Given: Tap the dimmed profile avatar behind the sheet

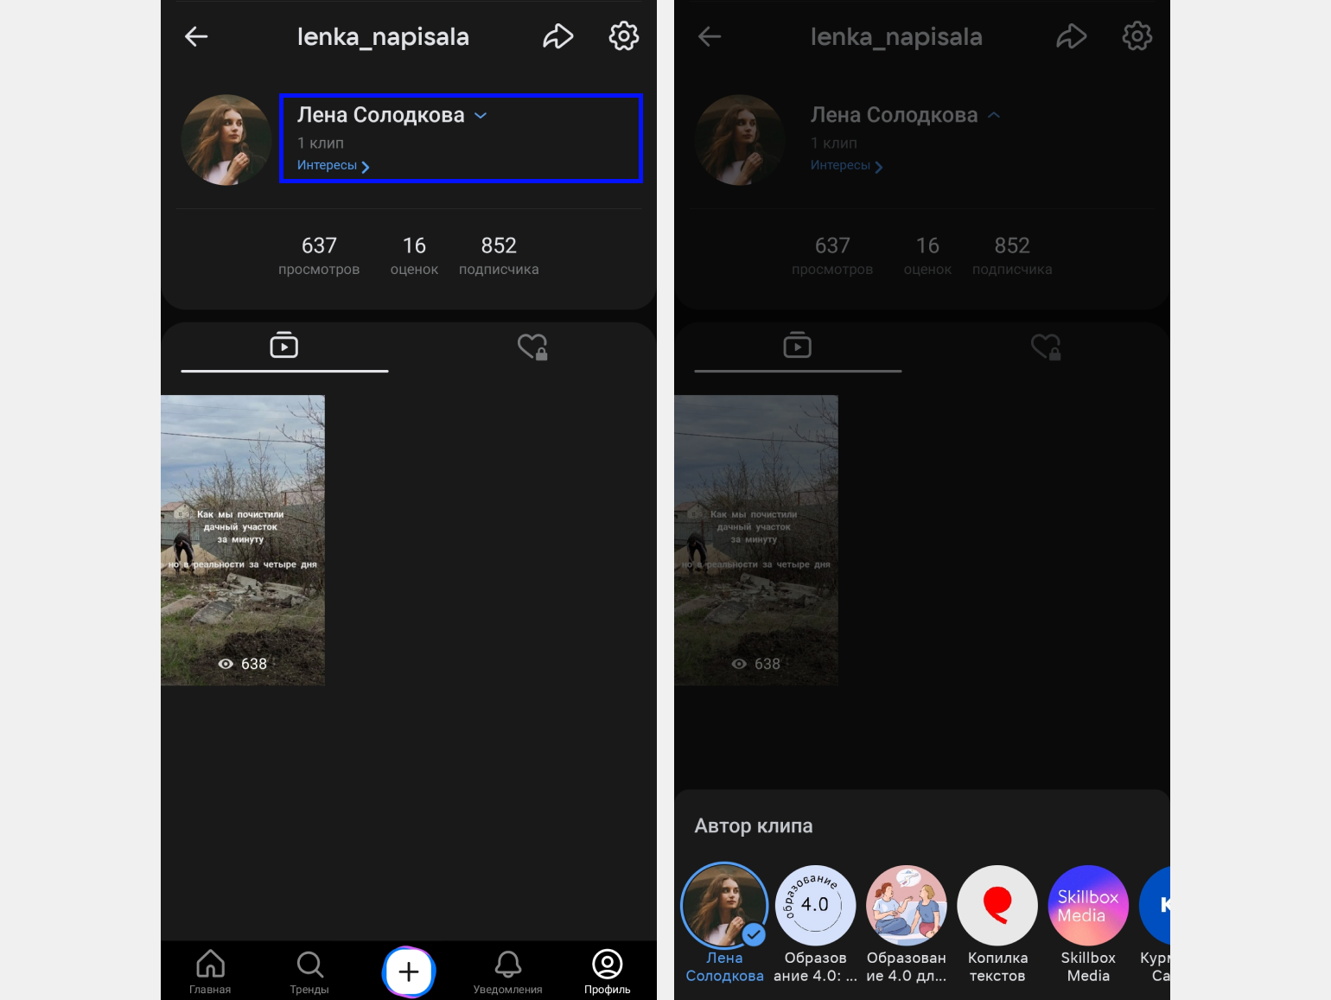Looking at the screenshot, I should coord(740,140).
